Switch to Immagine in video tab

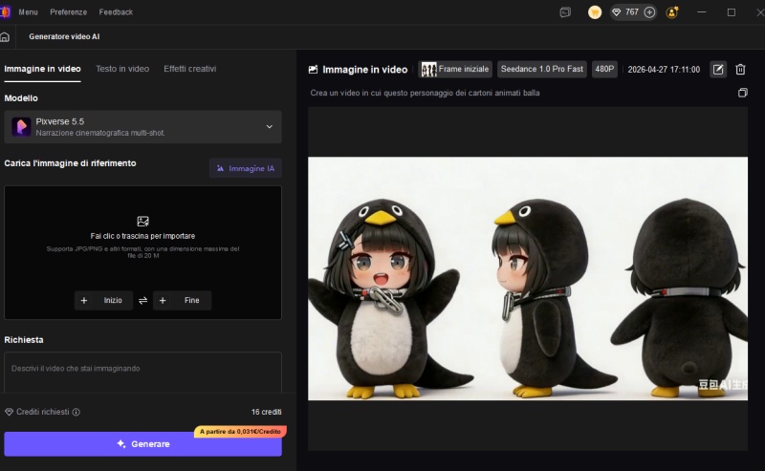coord(42,69)
